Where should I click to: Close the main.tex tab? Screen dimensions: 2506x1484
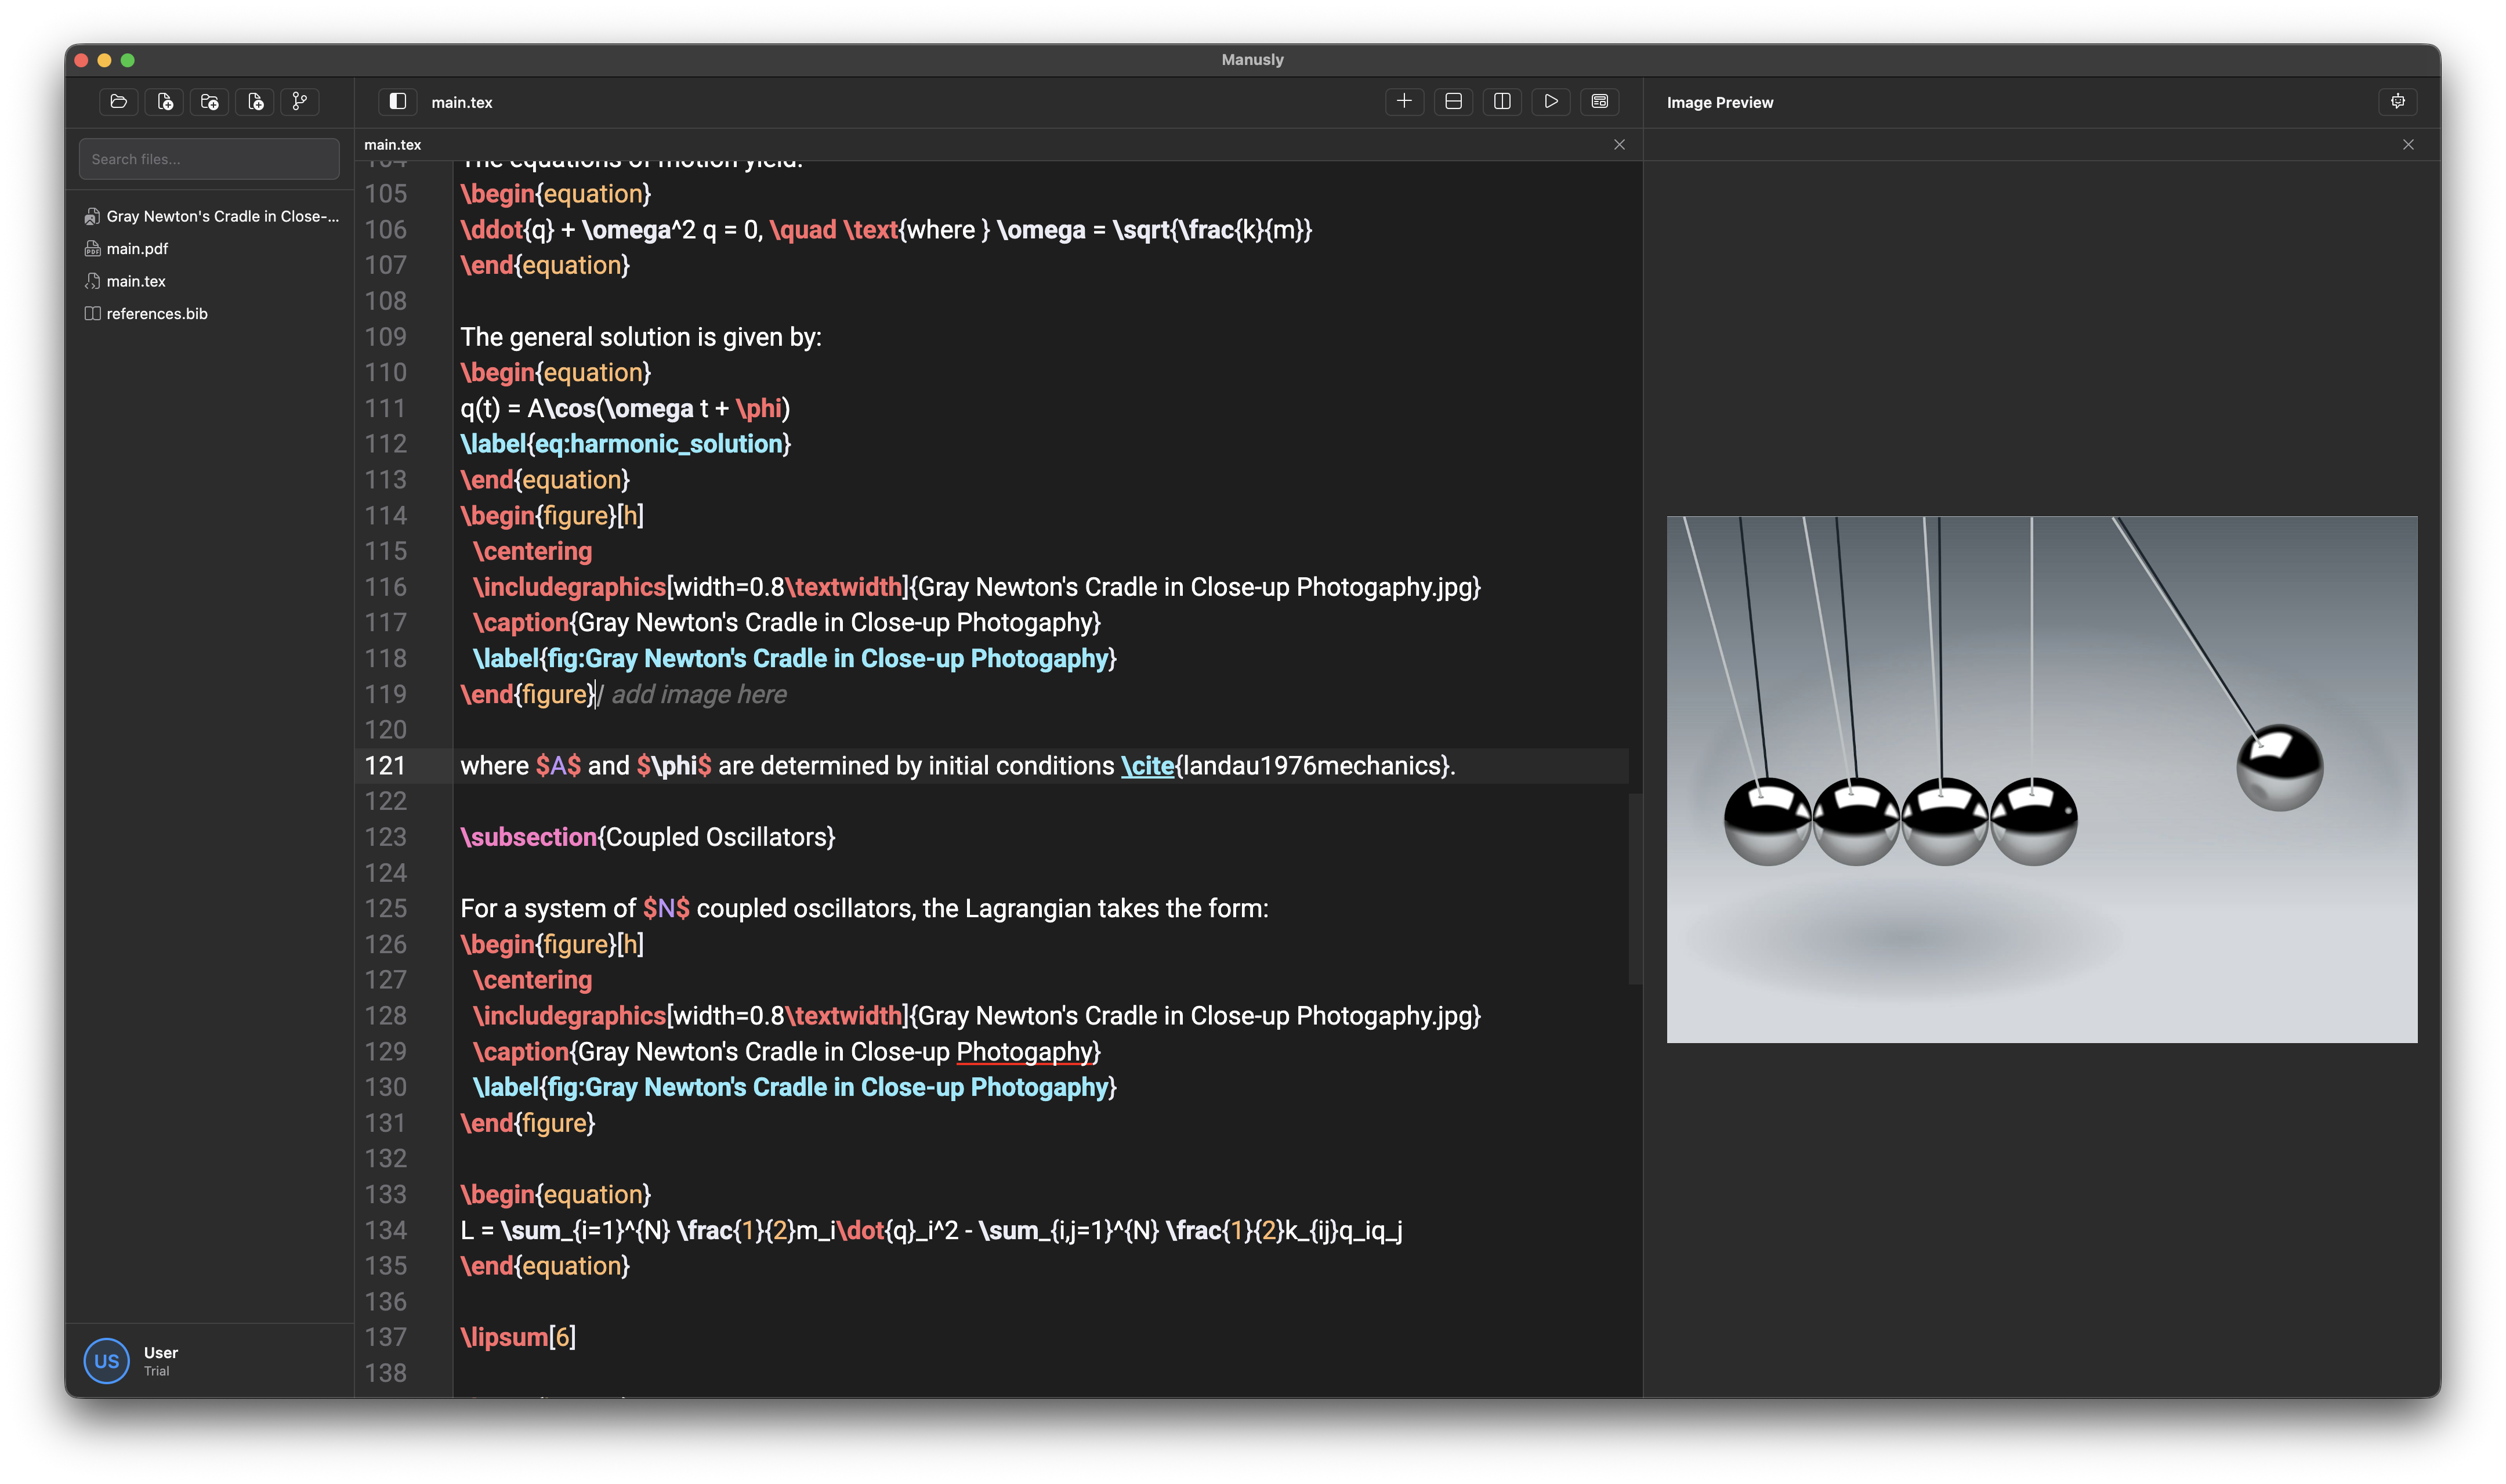[x=1620, y=145]
